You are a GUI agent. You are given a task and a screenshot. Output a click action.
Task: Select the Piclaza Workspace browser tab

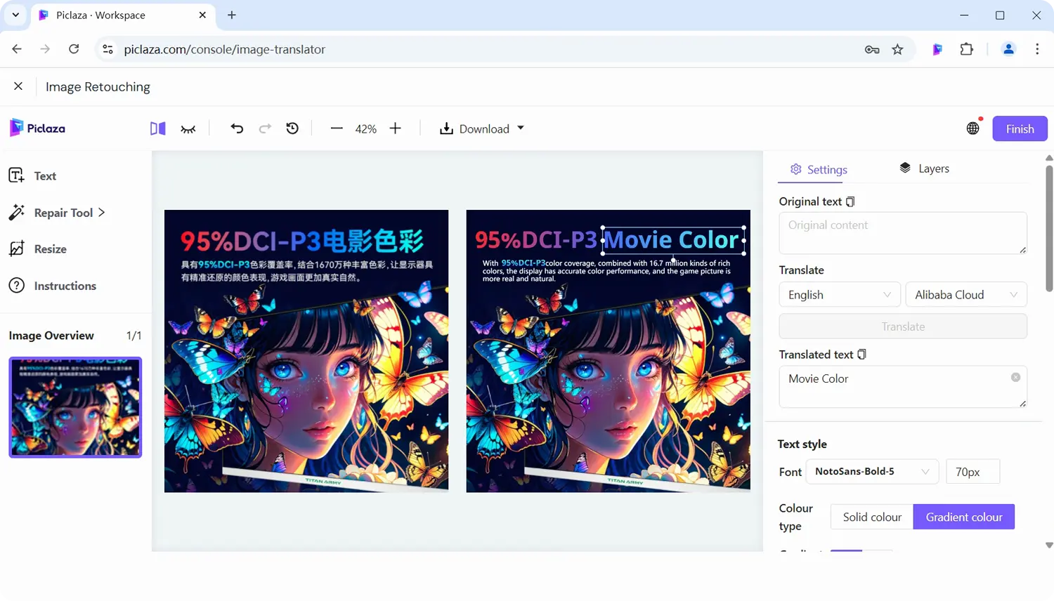point(123,15)
